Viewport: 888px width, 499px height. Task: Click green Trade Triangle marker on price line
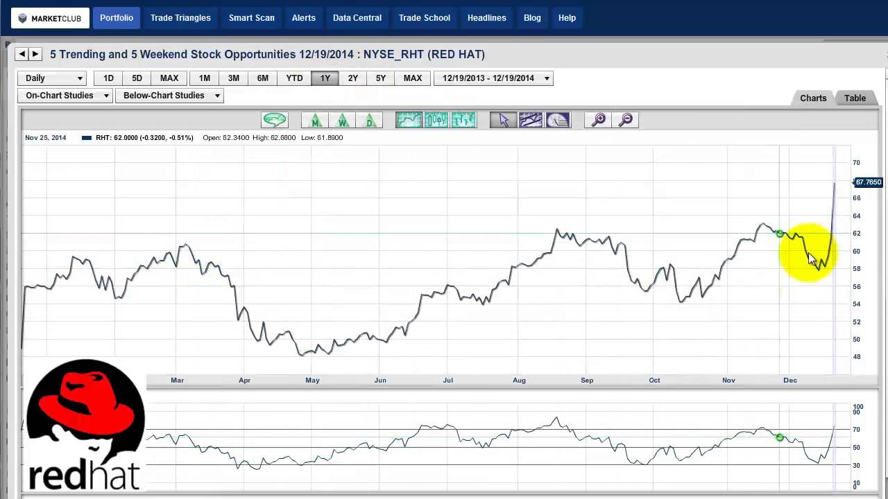tap(780, 234)
